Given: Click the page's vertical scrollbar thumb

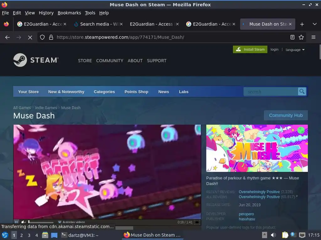Looking at the screenshot, I should (319, 52).
